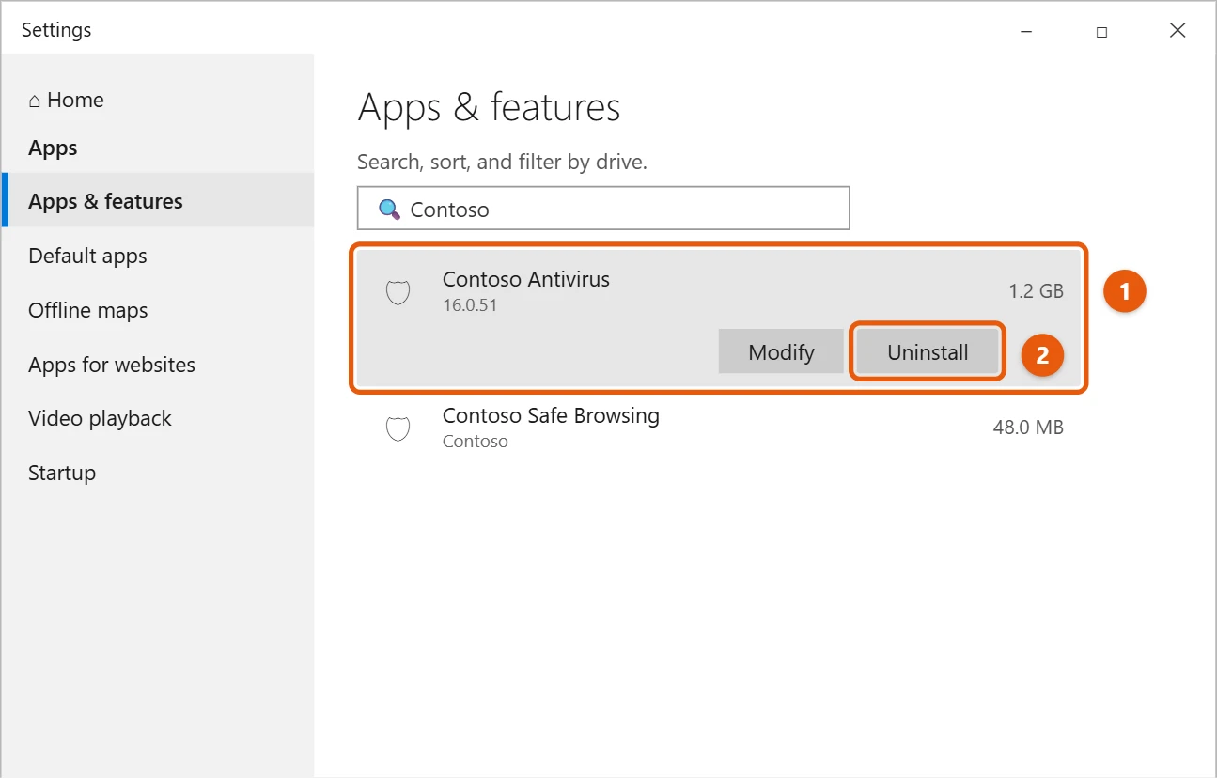Viewport: 1217px width, 778px height.
Task: Minimize the Settings window
Action: [x=1025, y=31]
